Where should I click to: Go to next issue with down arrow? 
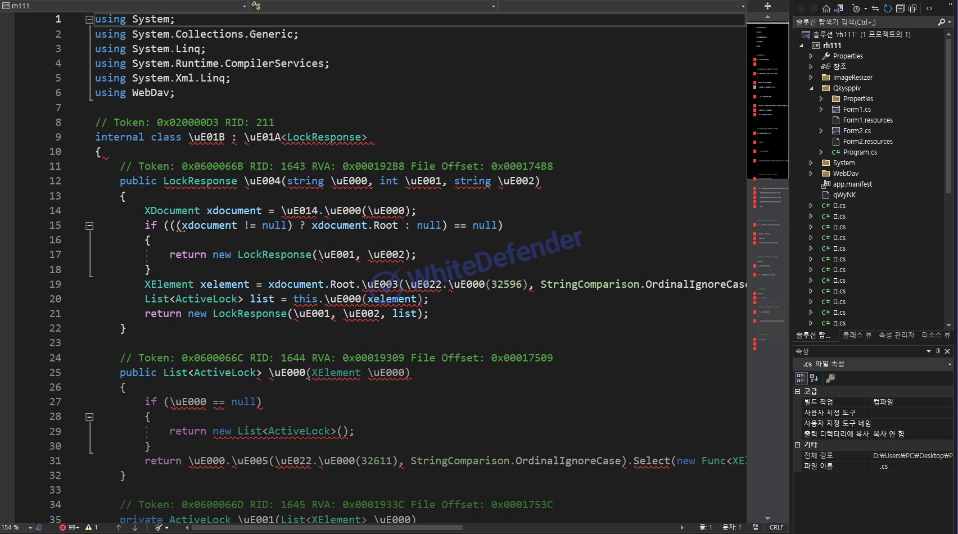[135, 527]
